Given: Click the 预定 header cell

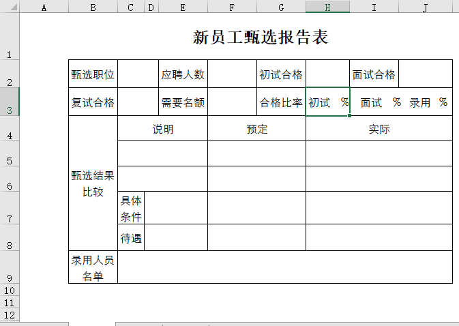Looking at the screenshot, I should [256, 129].
